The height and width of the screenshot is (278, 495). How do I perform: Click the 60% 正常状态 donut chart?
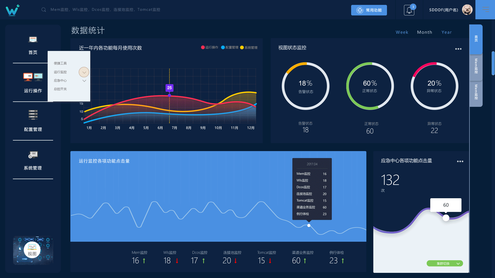pyautogui.click(x=370, y=86)
